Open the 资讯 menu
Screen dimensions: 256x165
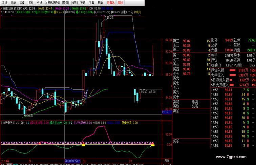coord(83,3)
